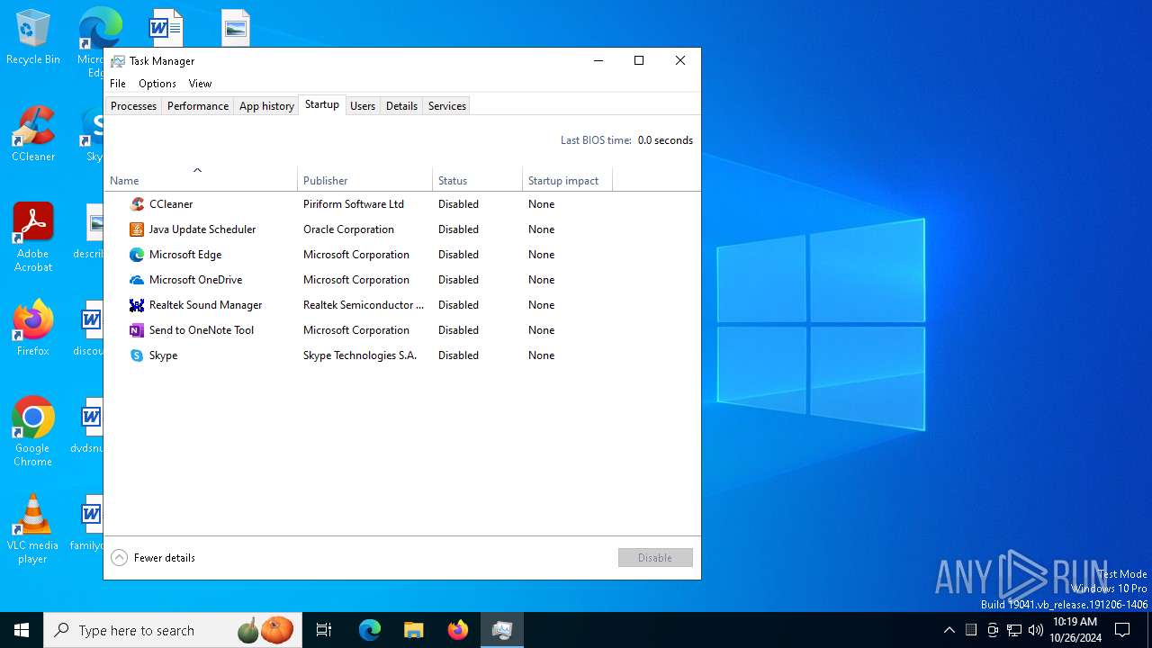Open Google Chrome desktop shortcut

(x=33, y=432)
